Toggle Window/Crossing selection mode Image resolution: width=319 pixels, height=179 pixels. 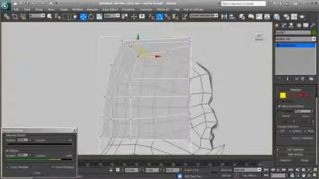click(74, 16)
